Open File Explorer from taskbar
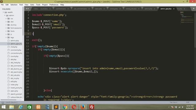 point(12,107)
